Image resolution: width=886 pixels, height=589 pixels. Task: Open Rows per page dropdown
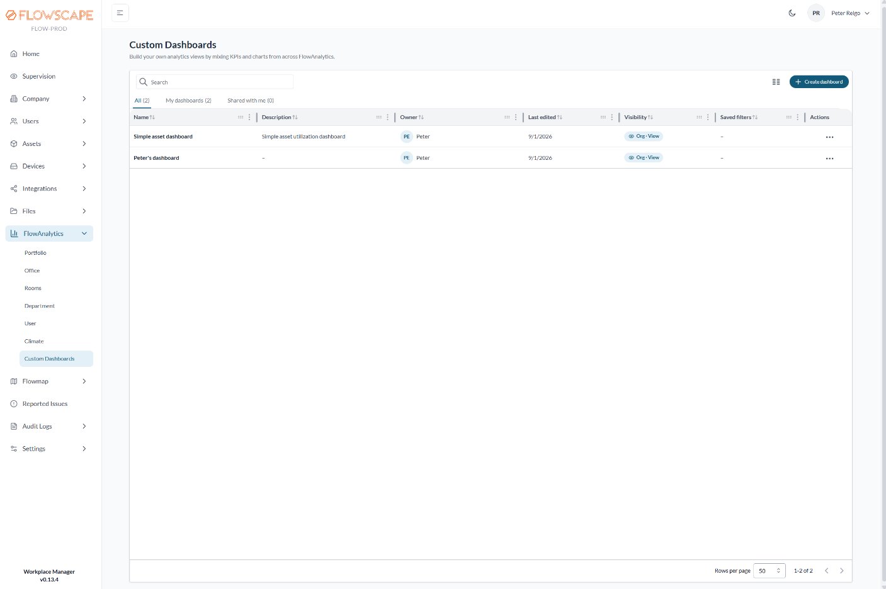pyautogui.click(x=770, y=571)
